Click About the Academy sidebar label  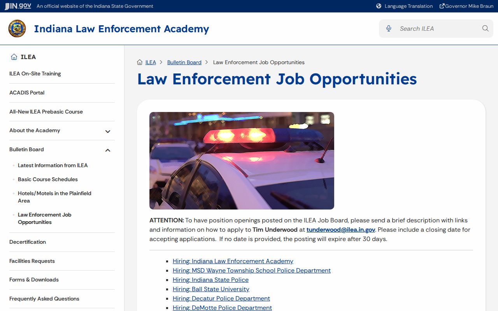(x=35, y=131)
